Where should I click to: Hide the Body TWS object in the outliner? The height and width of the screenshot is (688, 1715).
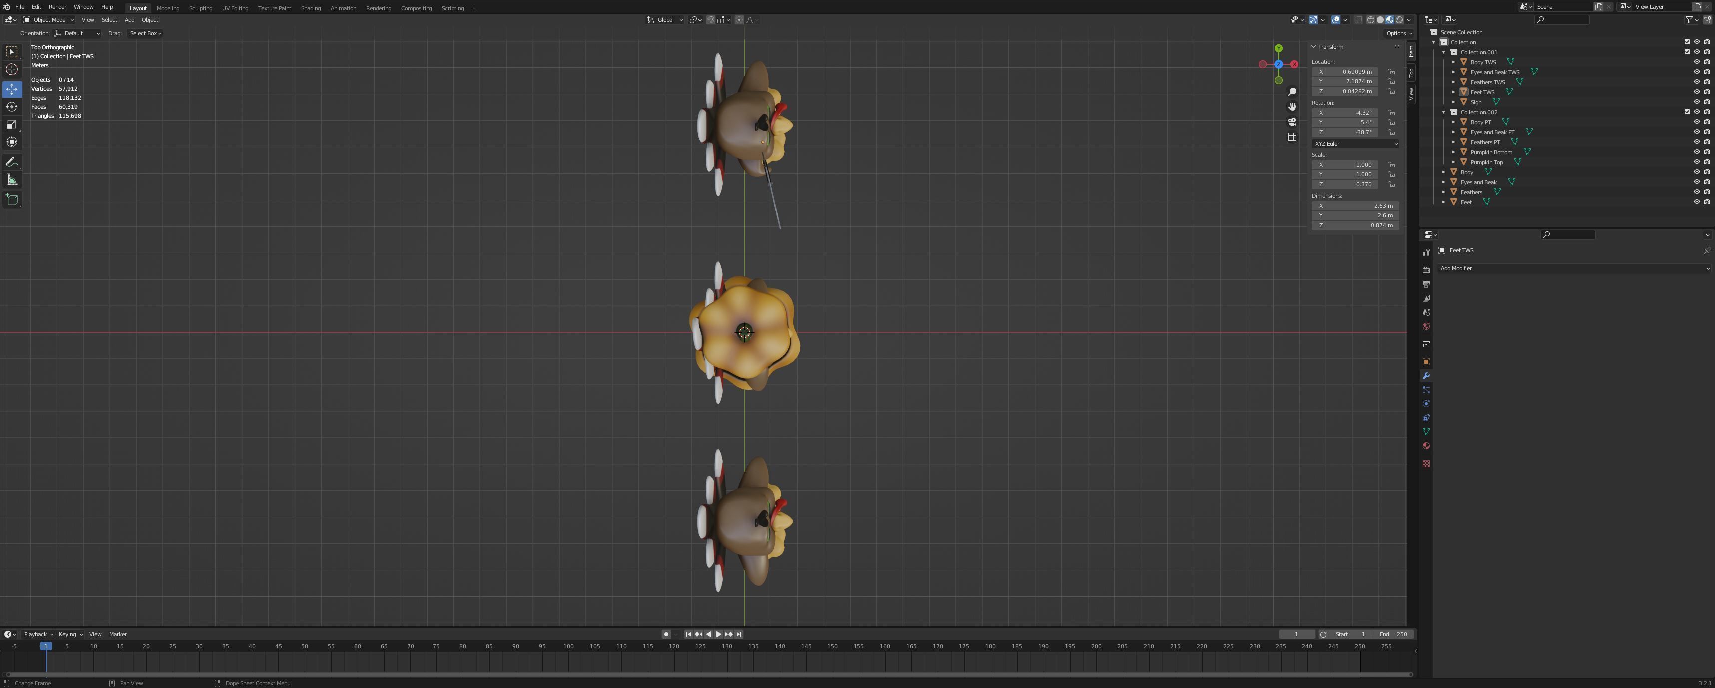[1697, 62]
